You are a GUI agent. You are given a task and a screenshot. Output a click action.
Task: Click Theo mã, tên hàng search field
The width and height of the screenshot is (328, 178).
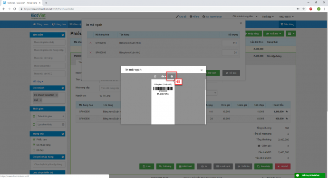point(49,58)
